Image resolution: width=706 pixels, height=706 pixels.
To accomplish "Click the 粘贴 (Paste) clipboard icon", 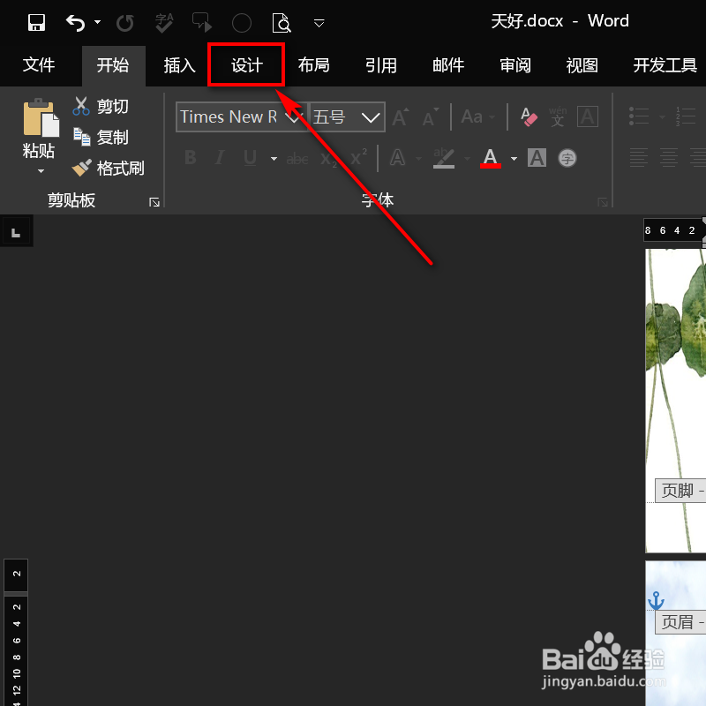I will pos(41,117).
